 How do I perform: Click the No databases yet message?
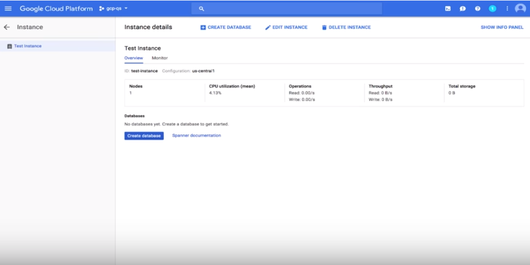176,124
